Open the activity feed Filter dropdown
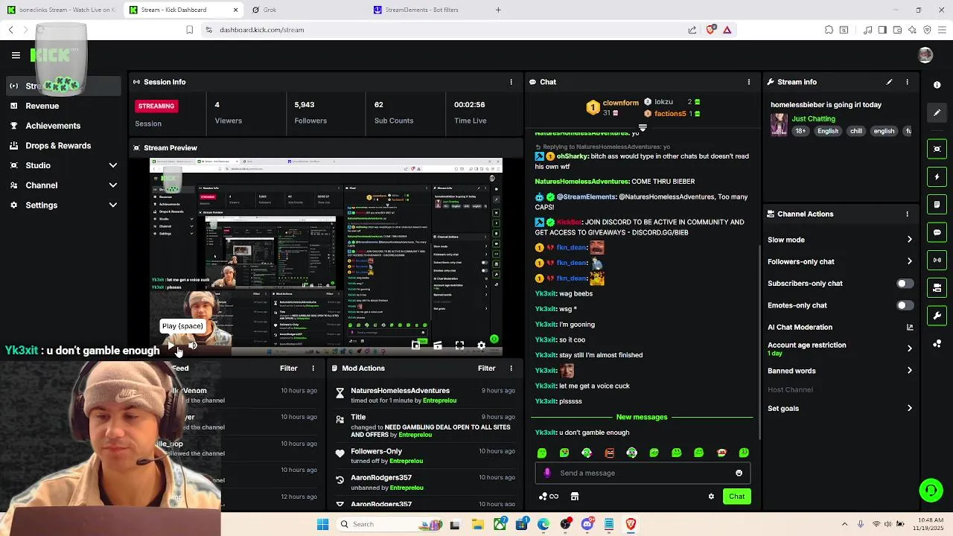This screenshot has height=536, width=953. pos(288,368)
